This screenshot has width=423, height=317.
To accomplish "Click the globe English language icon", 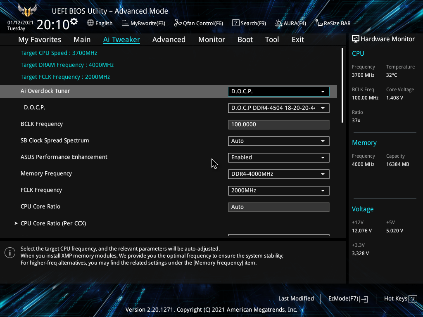I will pos(90,23).
